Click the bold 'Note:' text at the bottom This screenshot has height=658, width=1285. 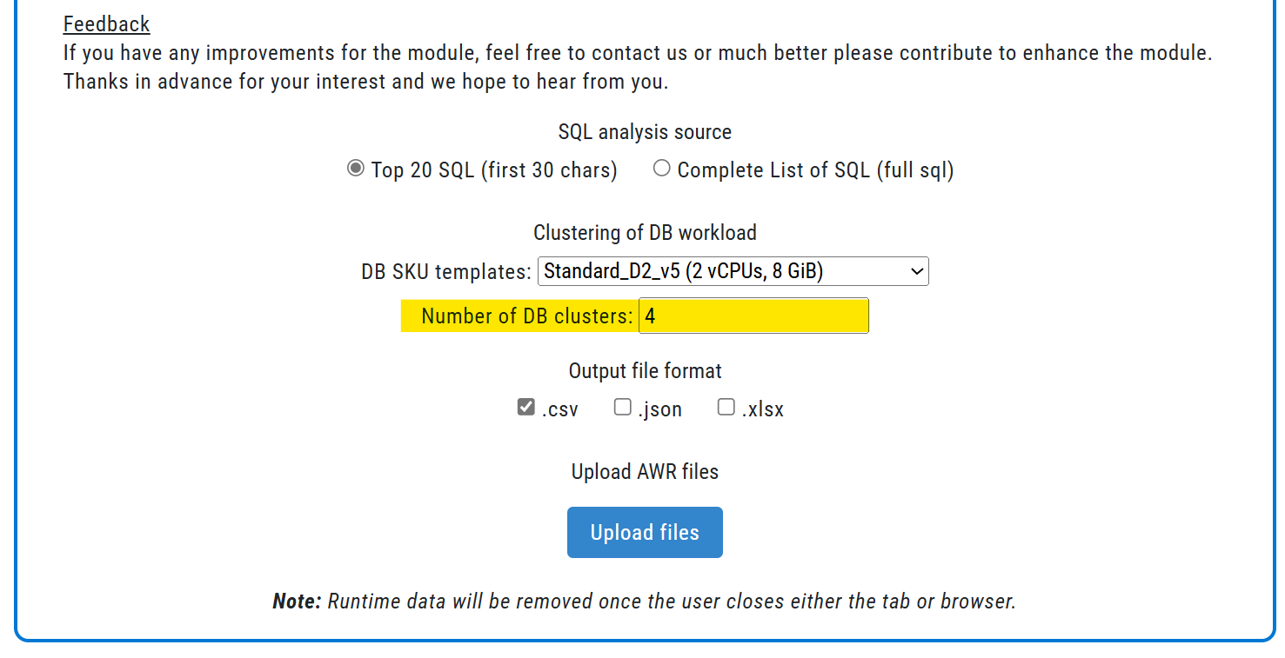[297, 602]
